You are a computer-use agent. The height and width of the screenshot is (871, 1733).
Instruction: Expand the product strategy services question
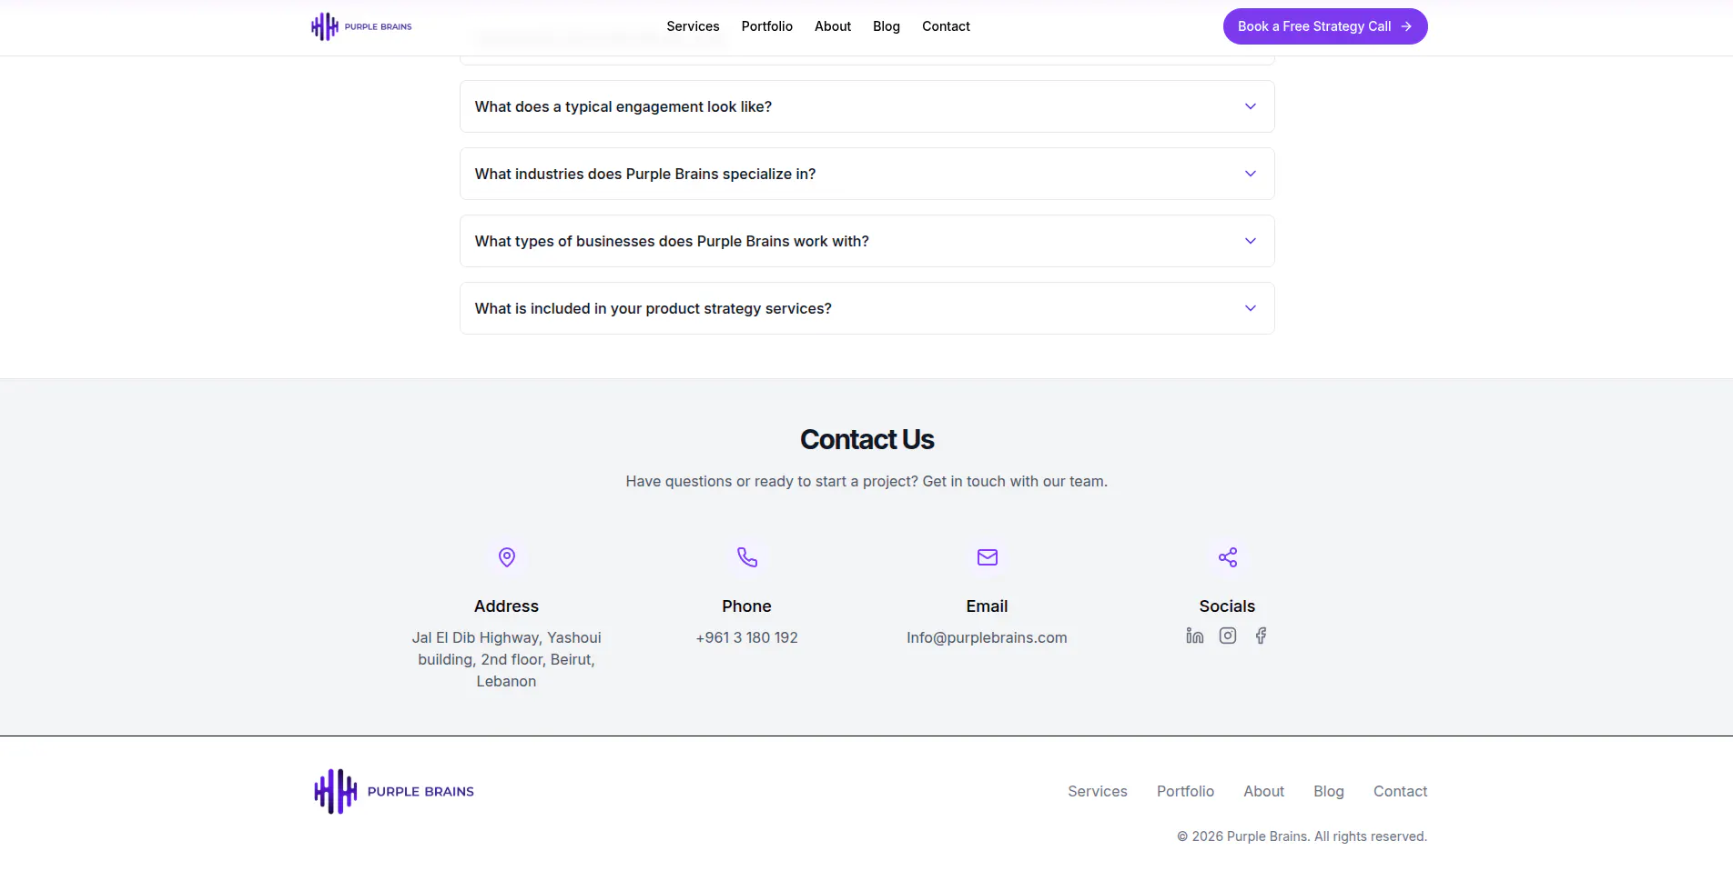[x=866, y=308]
